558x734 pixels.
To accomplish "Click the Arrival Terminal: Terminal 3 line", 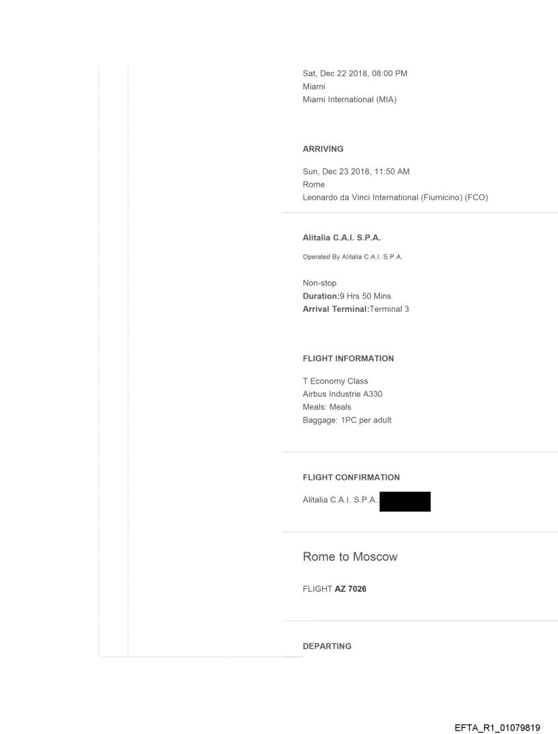I will point(356,309).
